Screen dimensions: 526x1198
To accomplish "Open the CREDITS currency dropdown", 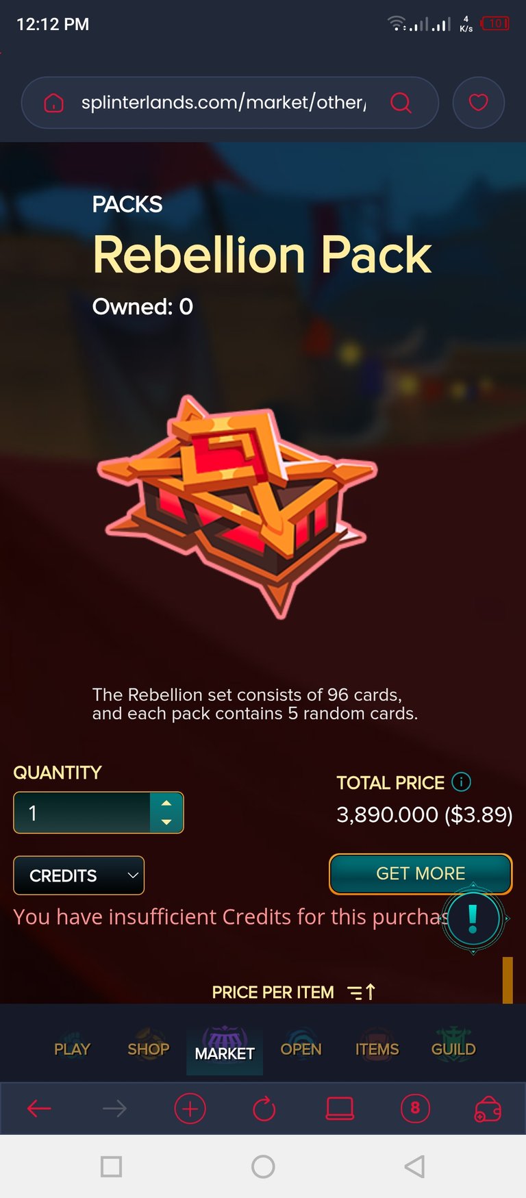I will click(x=79, y=875).
